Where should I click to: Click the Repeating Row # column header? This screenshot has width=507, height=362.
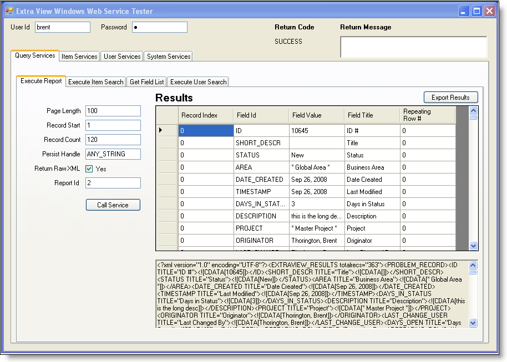click(428, 115)
